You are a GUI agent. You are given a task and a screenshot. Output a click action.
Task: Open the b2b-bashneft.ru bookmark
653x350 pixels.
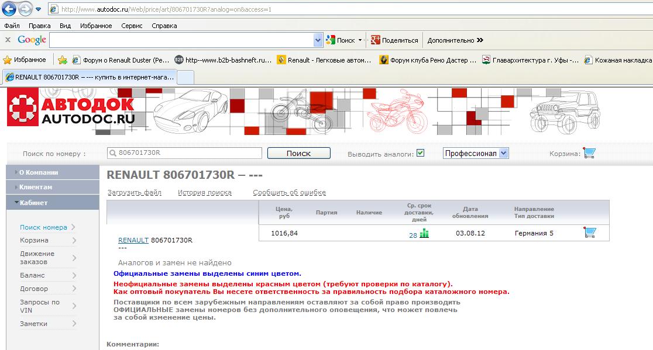tap(223, 60)
